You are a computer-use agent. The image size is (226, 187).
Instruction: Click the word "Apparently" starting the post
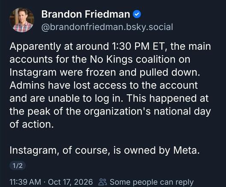(x=35, y=47)
